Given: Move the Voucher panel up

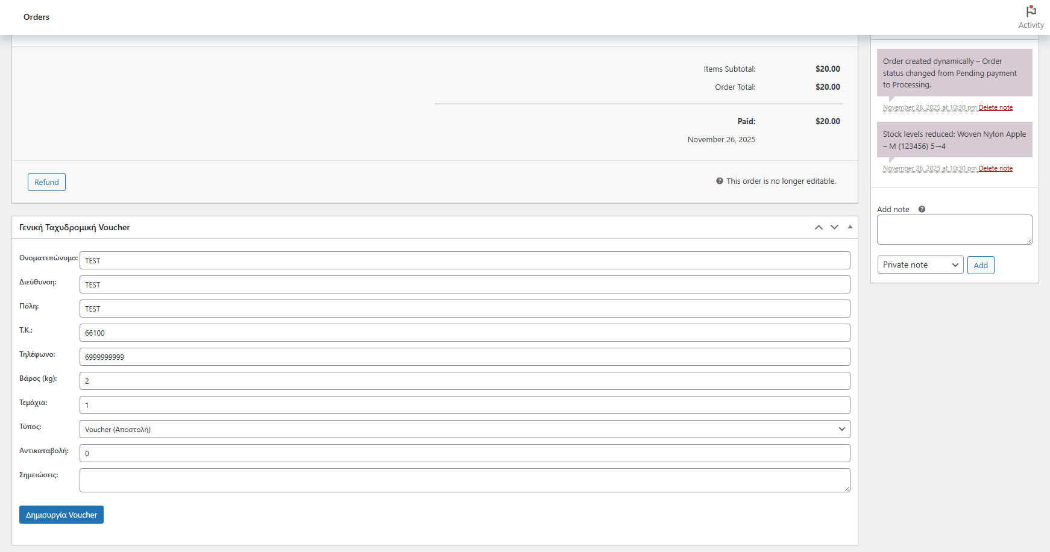Looking at the screenshot, I should click(819, 227).
